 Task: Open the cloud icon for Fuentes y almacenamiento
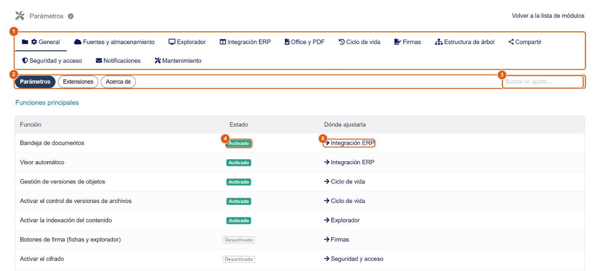(x=78, y=42)
